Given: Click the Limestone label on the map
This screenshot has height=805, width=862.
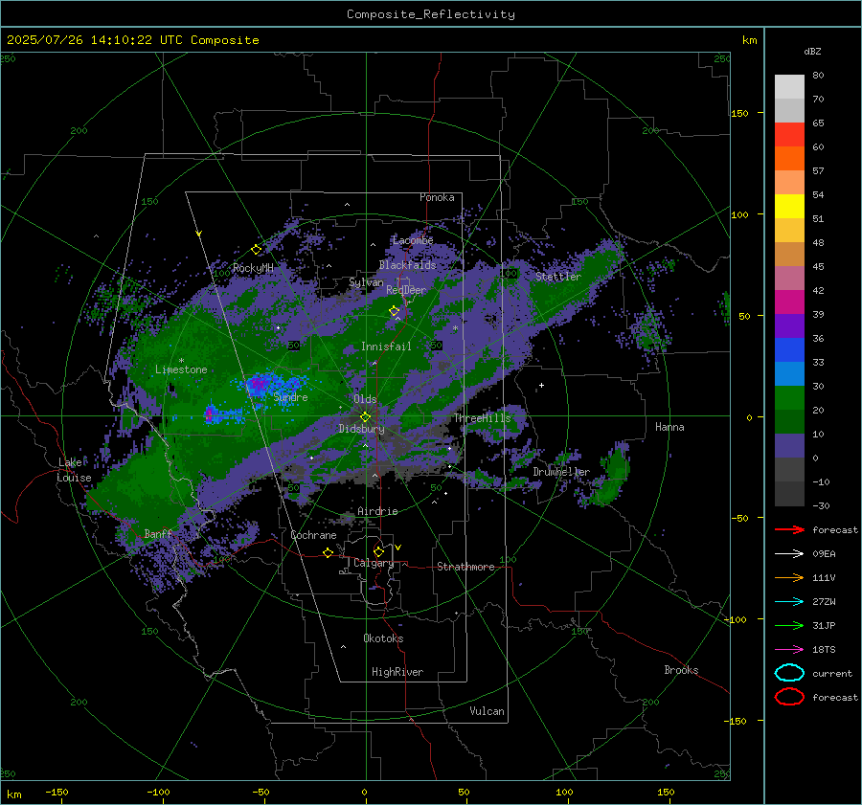Looking at the screenshot, I should 181,369.
